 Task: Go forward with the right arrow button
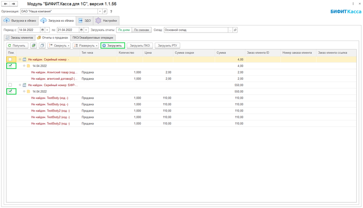13,4
